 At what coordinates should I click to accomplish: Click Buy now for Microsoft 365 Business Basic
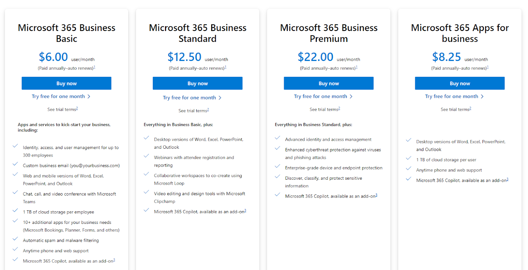(x=66, y=83)
